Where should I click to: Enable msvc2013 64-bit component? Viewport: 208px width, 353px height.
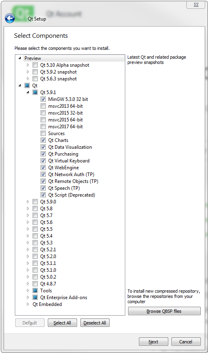[x=43, y=106]
